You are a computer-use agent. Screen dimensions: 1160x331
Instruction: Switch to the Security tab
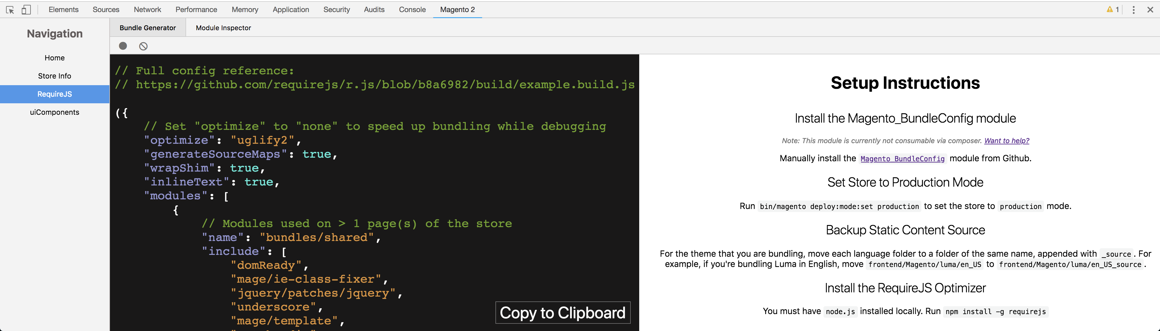[x=337, y=9]
